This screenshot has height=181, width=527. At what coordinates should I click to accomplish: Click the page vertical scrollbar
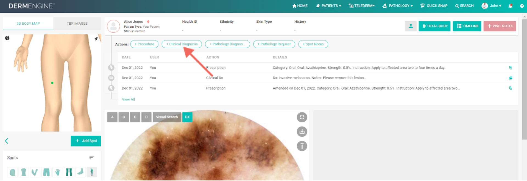click(x=524, y=79)
